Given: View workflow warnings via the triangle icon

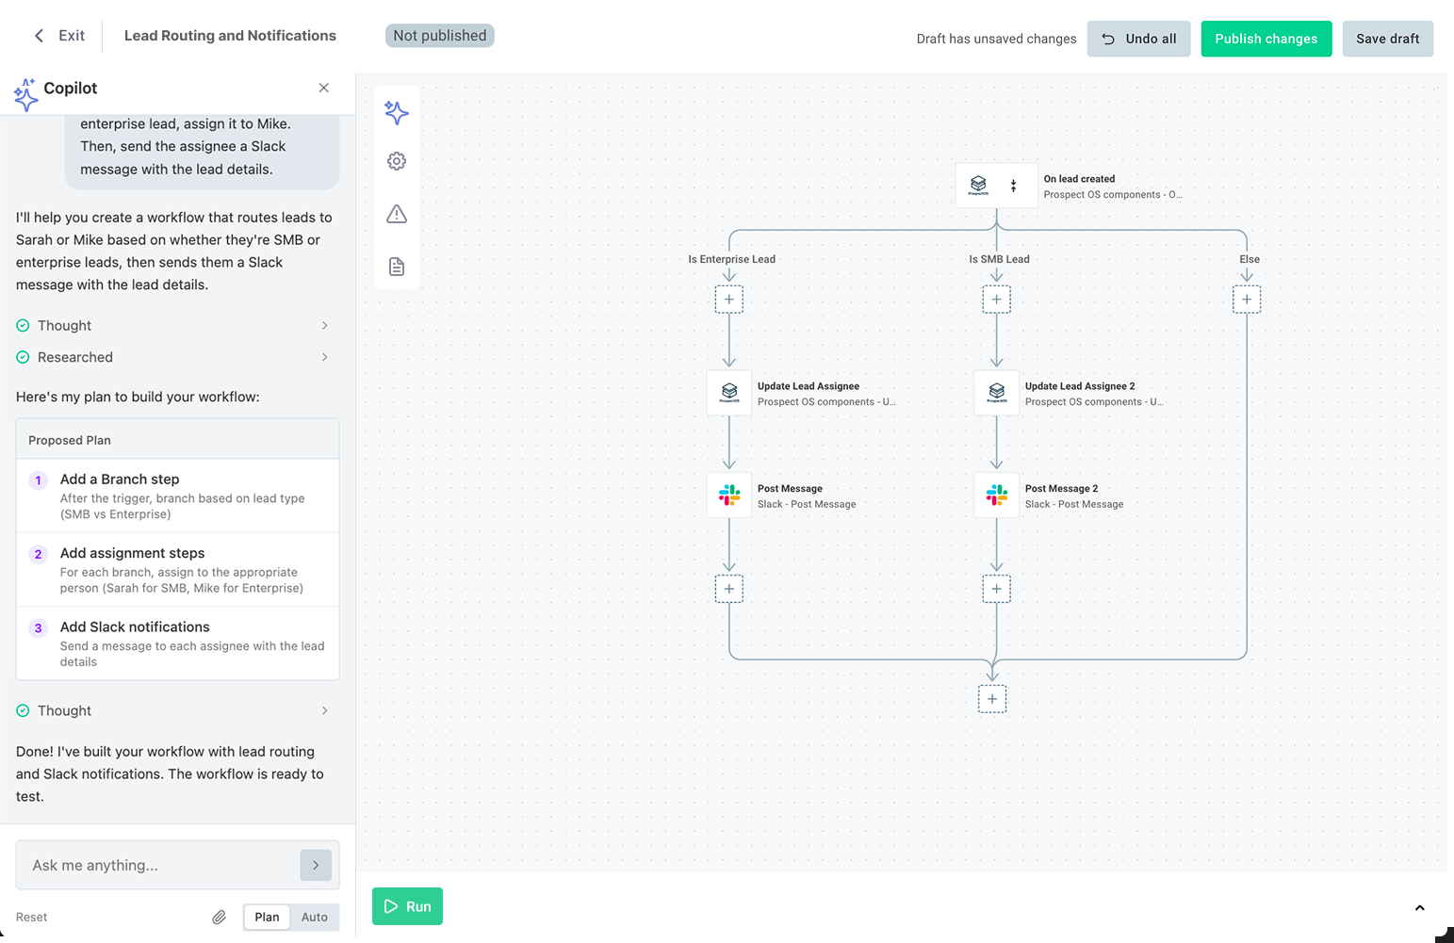Looking at the screenshot, I should tap(397, 214).
